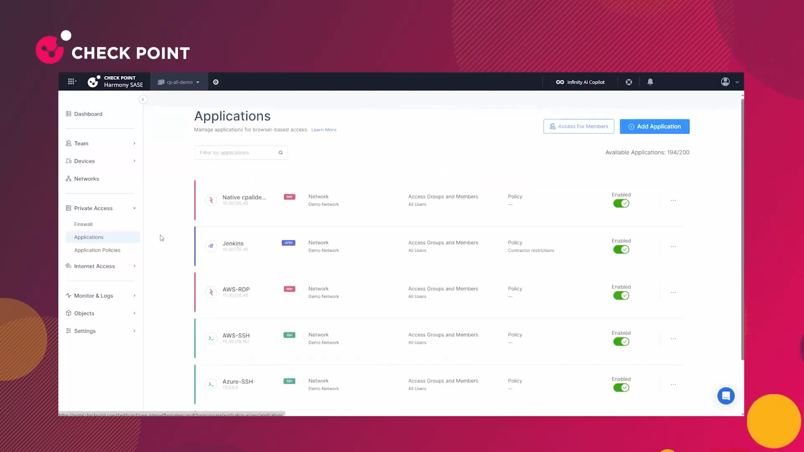Click the Azure-SSH terminal icon
The width and height of the screenshot is (804, 452).
[211, 384]
